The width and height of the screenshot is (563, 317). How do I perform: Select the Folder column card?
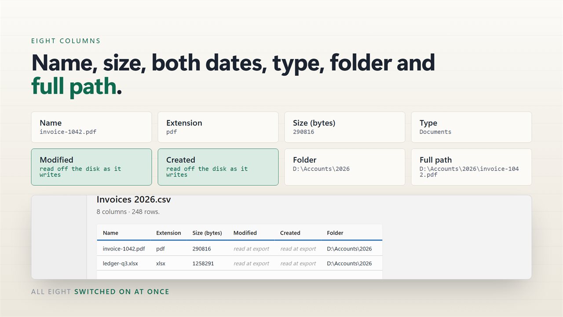345,167
